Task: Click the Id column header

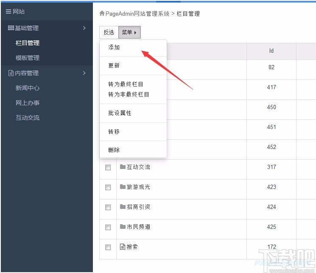Action: point(271,51)
